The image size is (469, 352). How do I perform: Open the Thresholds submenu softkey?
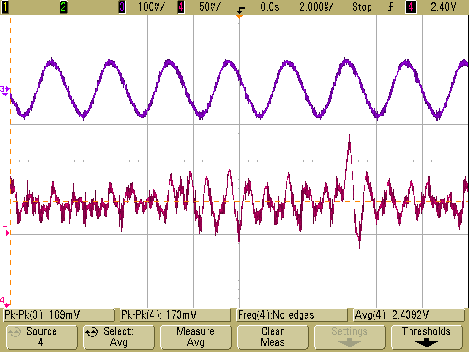tap(426, 337)
